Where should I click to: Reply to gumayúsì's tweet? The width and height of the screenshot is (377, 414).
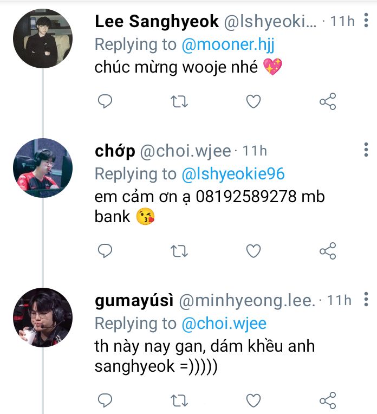pyautogui.click(x=105, y=400)
